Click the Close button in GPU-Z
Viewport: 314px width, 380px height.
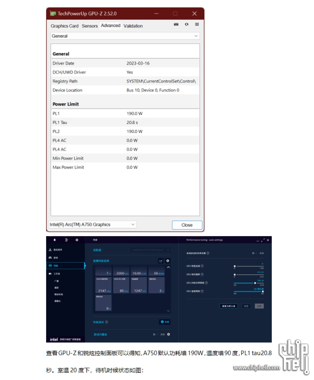click(x=187, y=225)
